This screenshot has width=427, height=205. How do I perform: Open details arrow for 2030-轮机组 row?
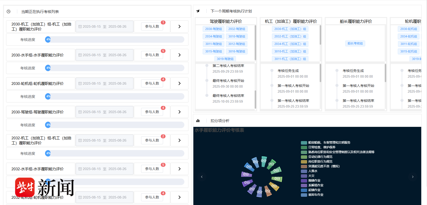[x=179, y=83]
